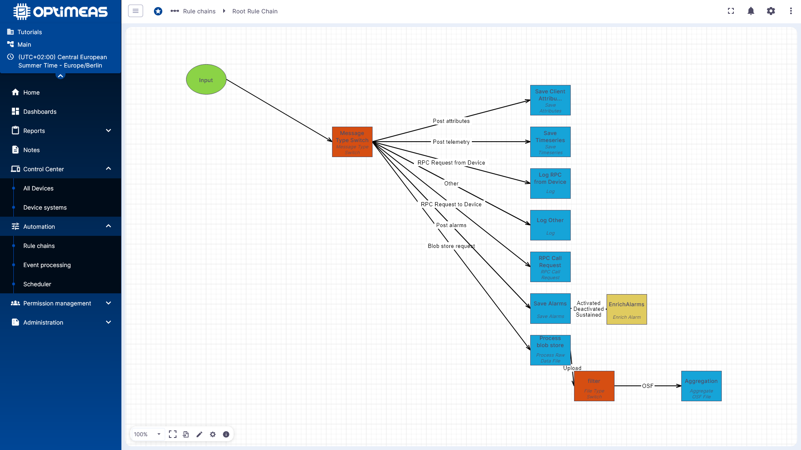Select the Save Client Attributes node
Image resolution: width=801 pixels, height=450 pixels.
click(x=550, y=100)
